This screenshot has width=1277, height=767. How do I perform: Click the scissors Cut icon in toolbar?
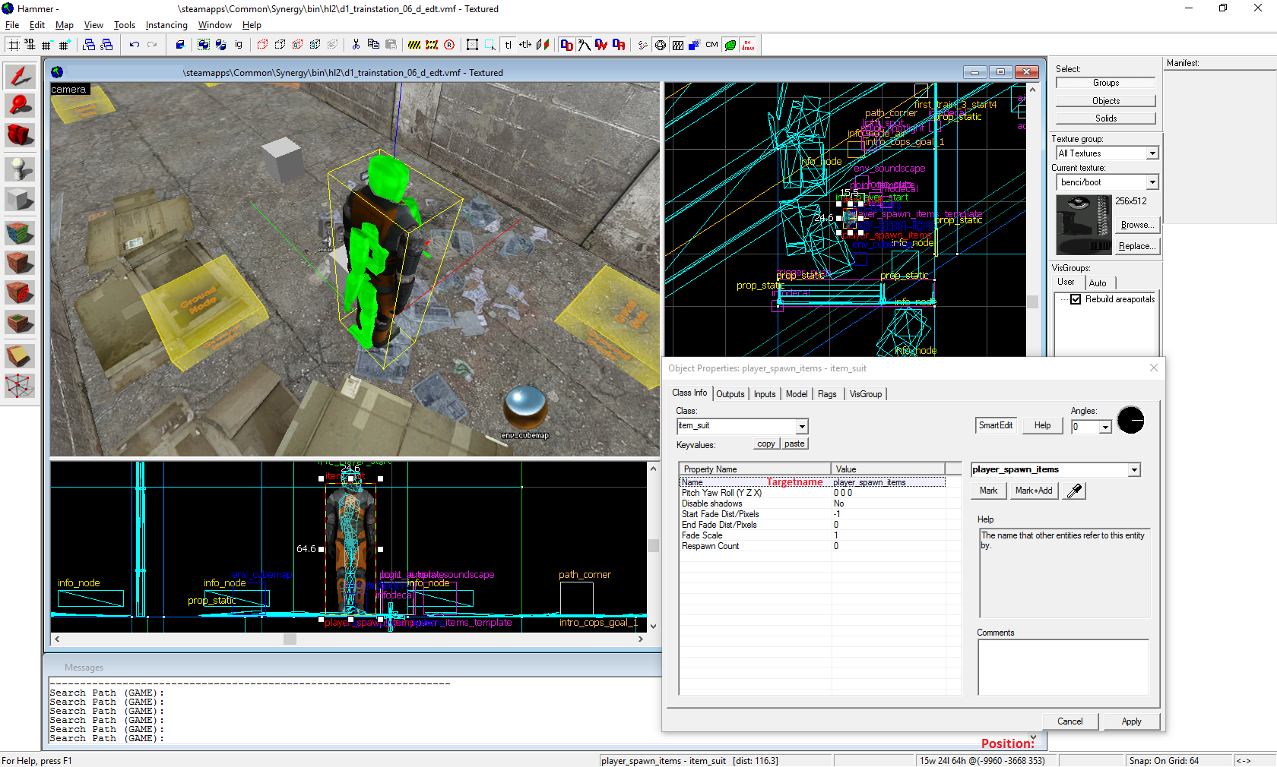click(x=356, y=45)
